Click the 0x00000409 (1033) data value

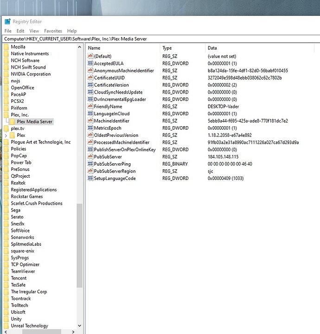226,178
